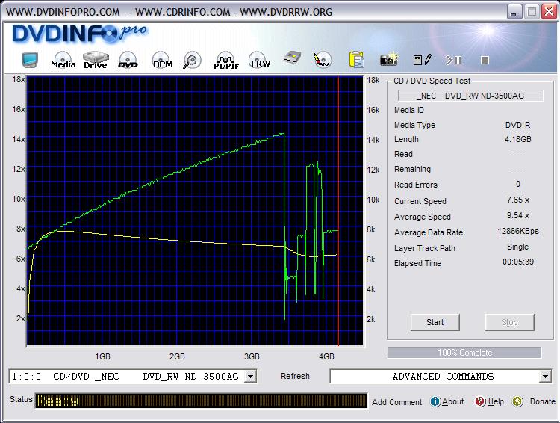The height and width of the screenshot is (423, 560).
Task: Click the Donate dollar icon
Action: click(x=517, y=401)
